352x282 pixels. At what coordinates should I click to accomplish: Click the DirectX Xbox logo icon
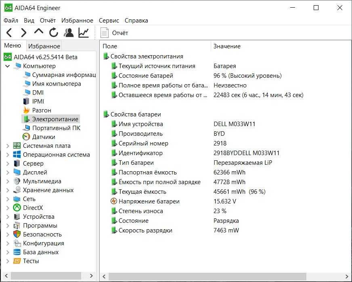(x=17, y=207)
